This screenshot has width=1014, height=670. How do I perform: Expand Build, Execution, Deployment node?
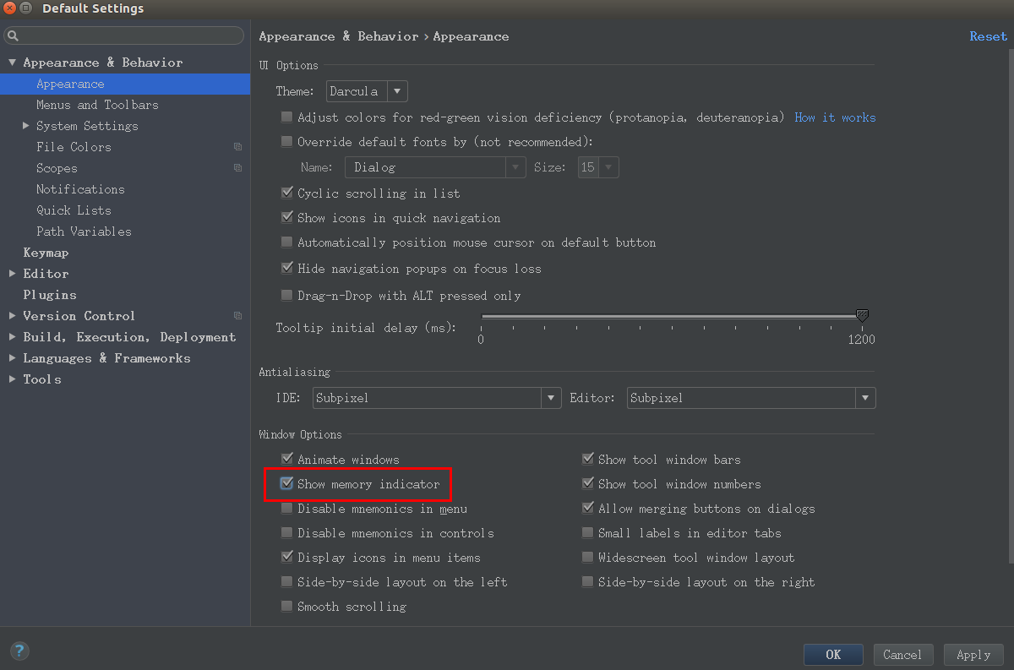click(x=12, y=337)
